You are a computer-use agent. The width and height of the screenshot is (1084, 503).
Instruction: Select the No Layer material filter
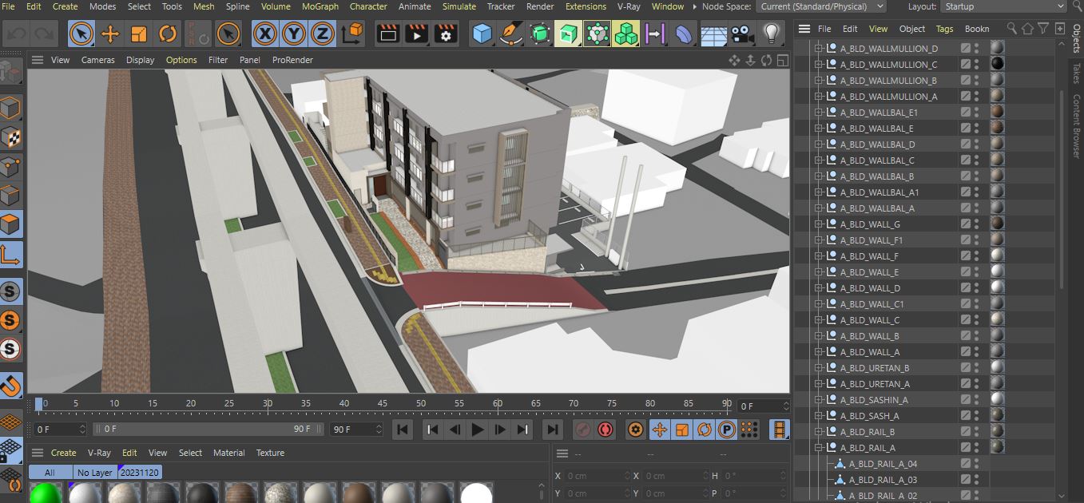(95, 473)
